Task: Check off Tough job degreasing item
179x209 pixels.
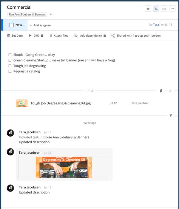Action: 10,66
